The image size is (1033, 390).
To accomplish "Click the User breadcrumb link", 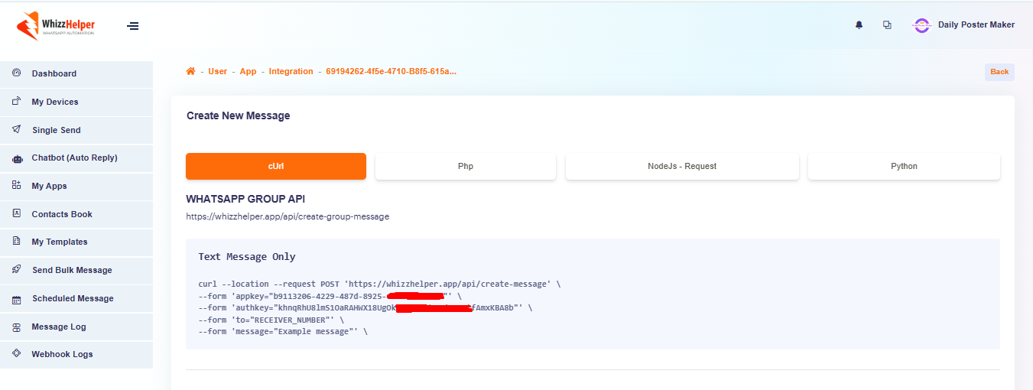I will point(218,71).
